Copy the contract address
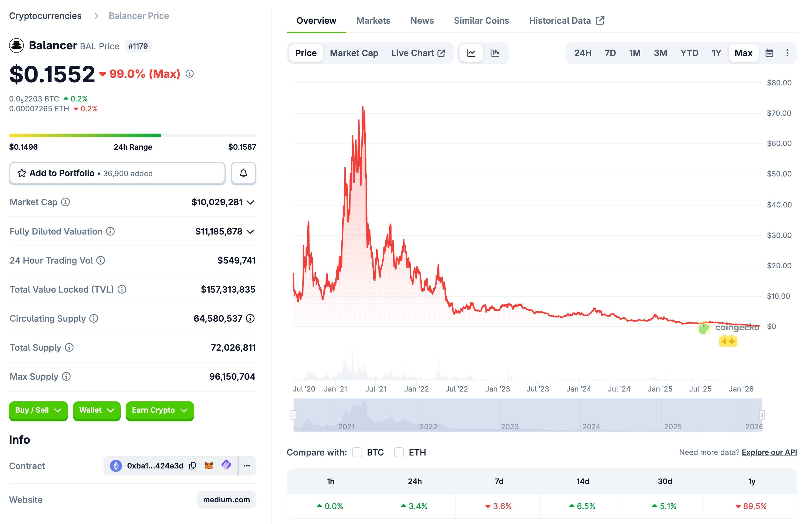 (x=193, y=466)
